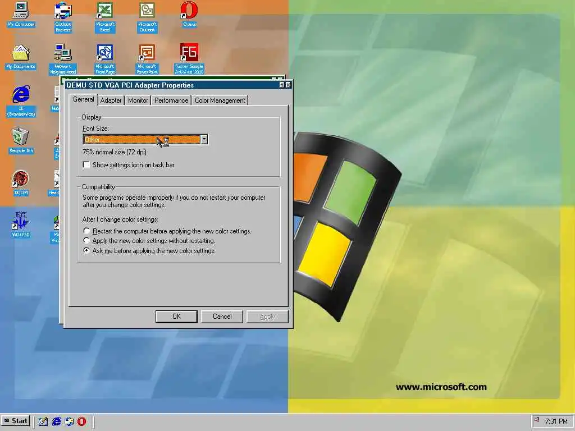The image size is (575, 431).
Task: Select the Microsoft Outlook desktop shortcut
Action: coord(147,17)
